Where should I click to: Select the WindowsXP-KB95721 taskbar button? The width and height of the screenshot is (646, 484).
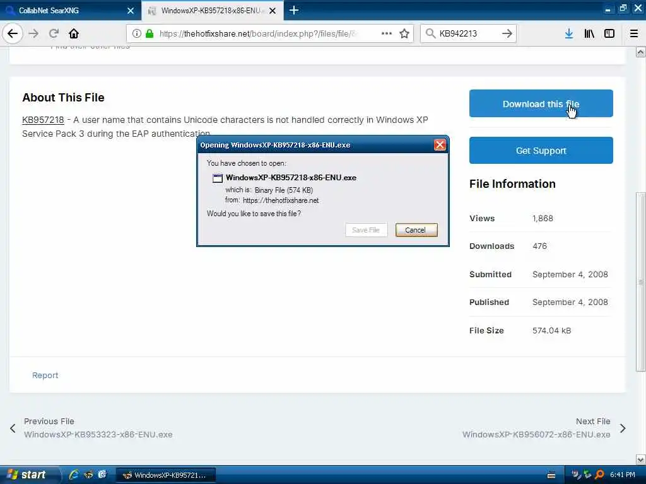click(165, 475)
